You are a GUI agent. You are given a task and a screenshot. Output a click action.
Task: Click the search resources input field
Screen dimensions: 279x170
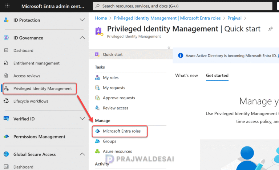[x=183, y=6]
